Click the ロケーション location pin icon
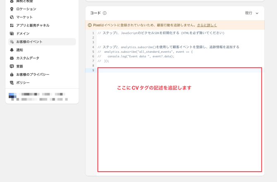Image resolution: width=277 pixels, height=182 pixels. tap(12, 9)
